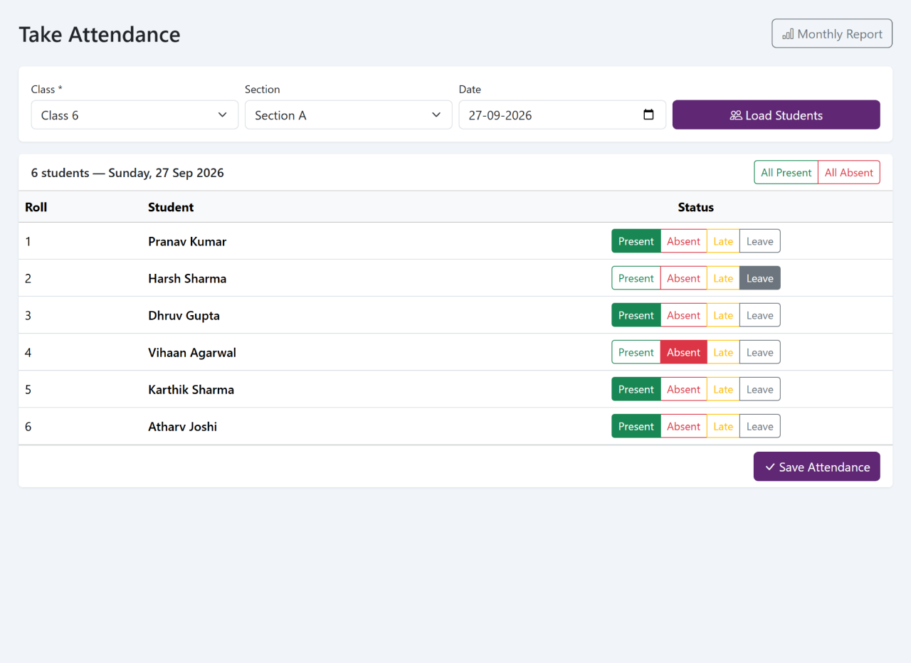Mark Harsh Sharma as Present

[x=636, y=278]
